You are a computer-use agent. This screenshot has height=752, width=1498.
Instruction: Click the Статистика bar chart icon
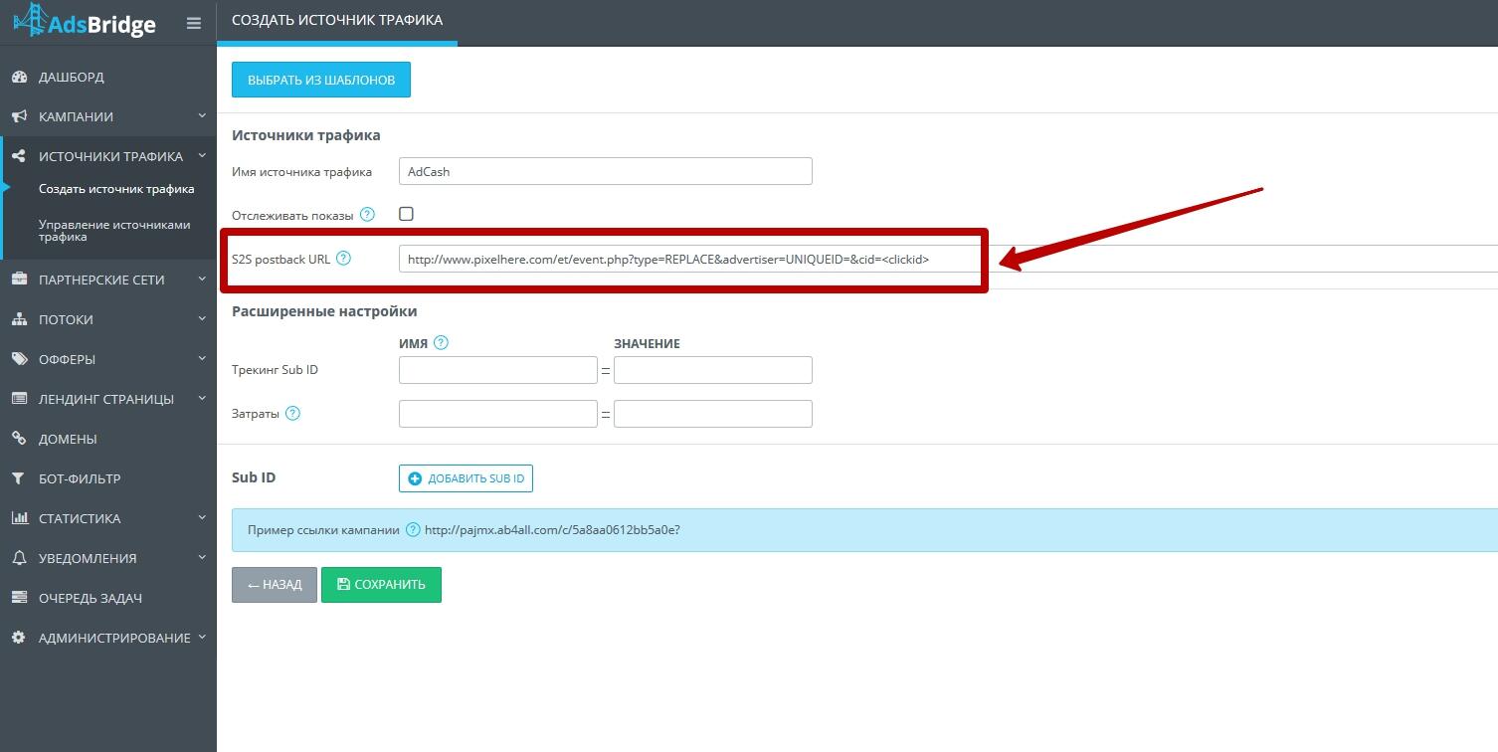pyautogui.click(x=19, y=518)
